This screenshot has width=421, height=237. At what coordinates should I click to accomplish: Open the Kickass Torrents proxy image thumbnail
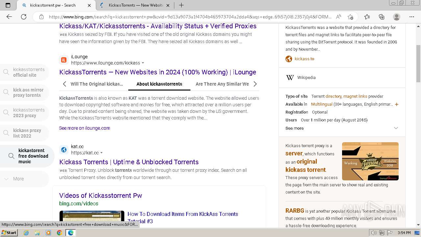pyautogui.click(x=370, y=161)
